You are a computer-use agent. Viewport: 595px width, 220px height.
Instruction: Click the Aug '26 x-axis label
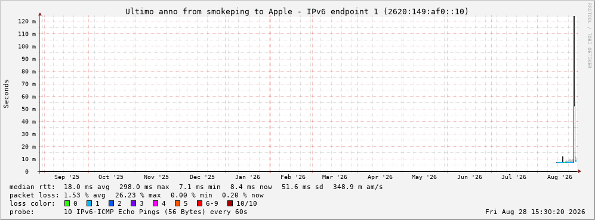pyautogui.click(x=560, y=177)
